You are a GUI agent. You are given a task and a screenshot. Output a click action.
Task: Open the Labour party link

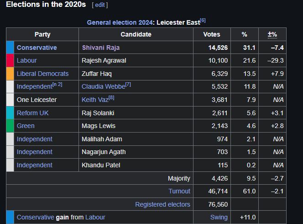[26, 60]
